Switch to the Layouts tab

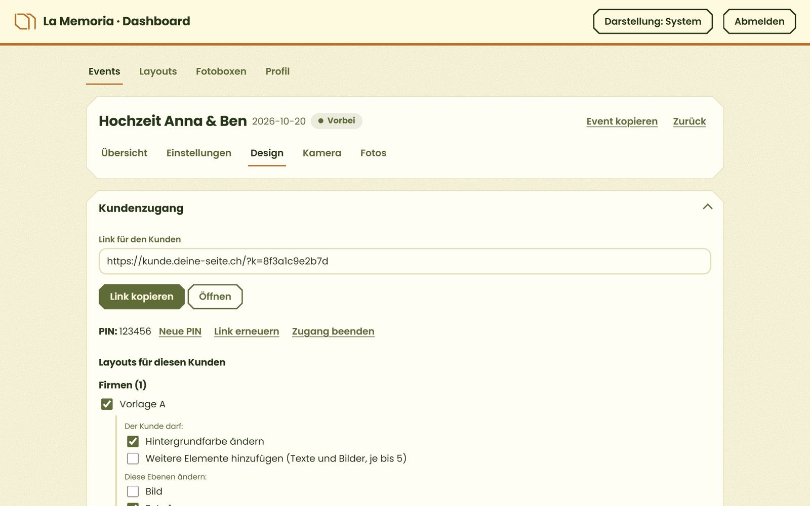point(158,71)
